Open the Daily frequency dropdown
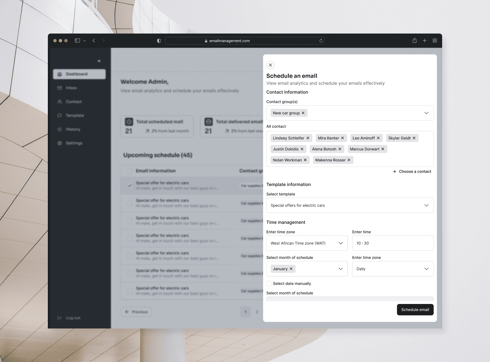Screen dimensions: 490x362 tap(393, 269)
